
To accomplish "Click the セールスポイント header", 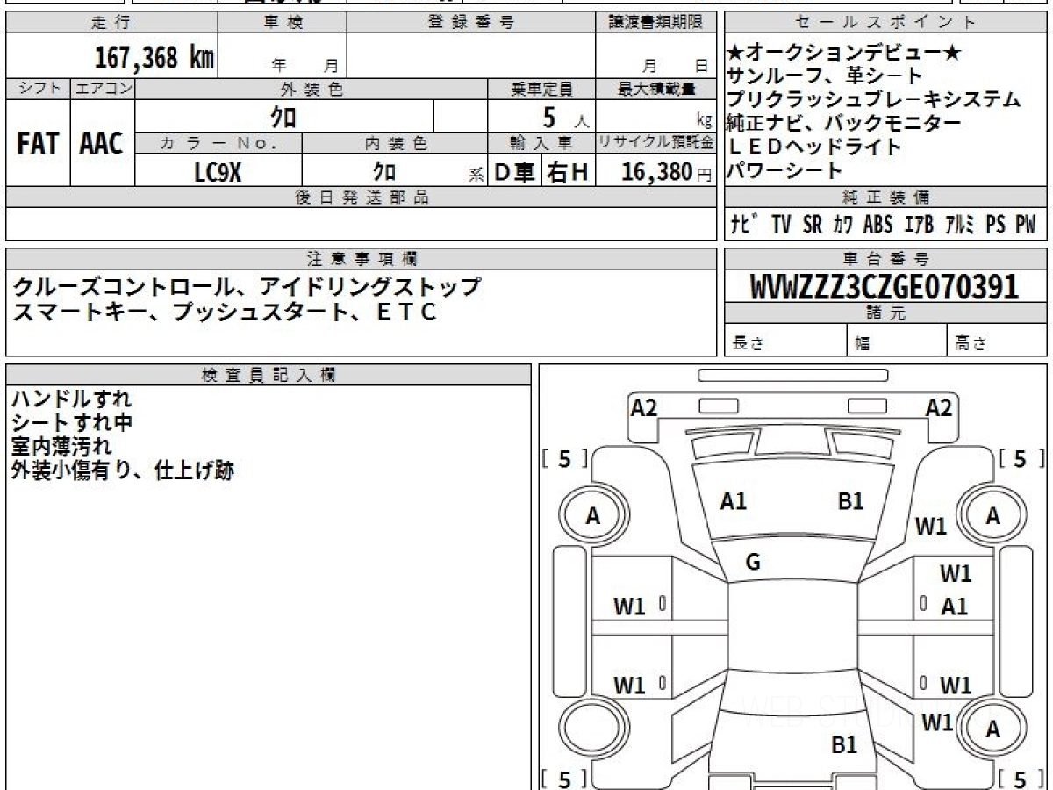I will click(x=885, y=24).
